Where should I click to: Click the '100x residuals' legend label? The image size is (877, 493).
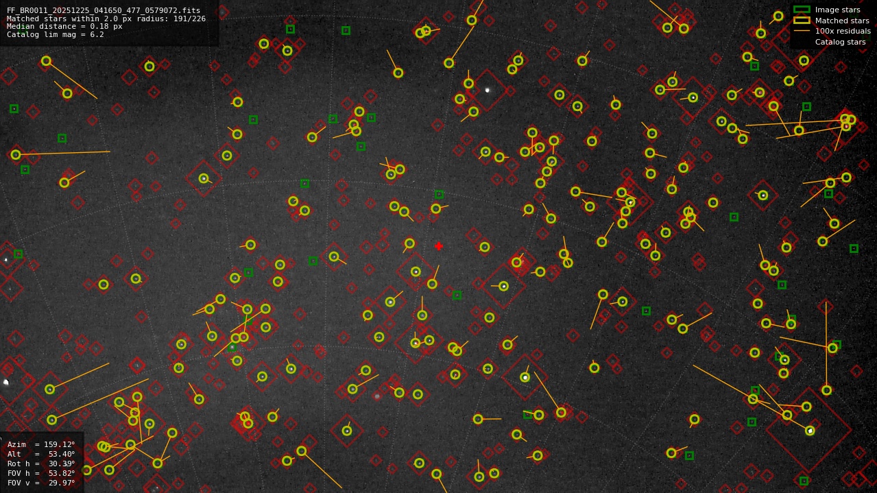point(843,31)
